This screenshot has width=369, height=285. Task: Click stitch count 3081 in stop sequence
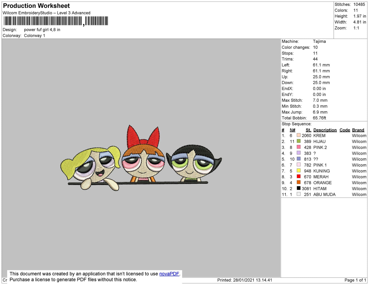point(306,189)
